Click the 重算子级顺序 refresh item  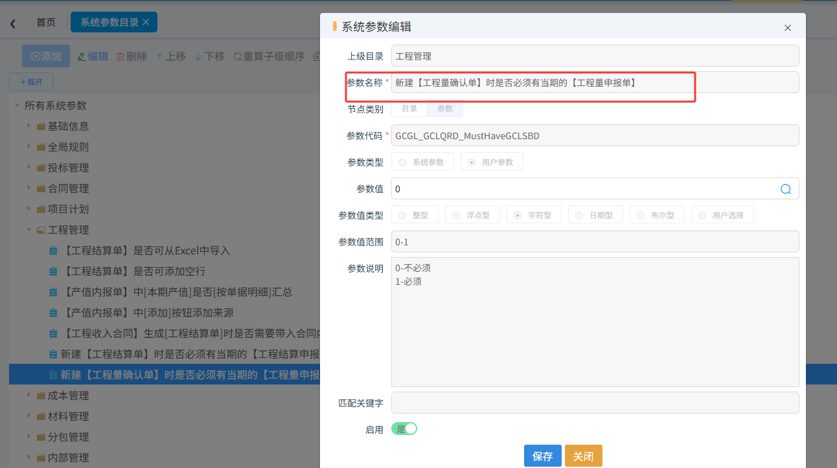(x=269, y=56)
